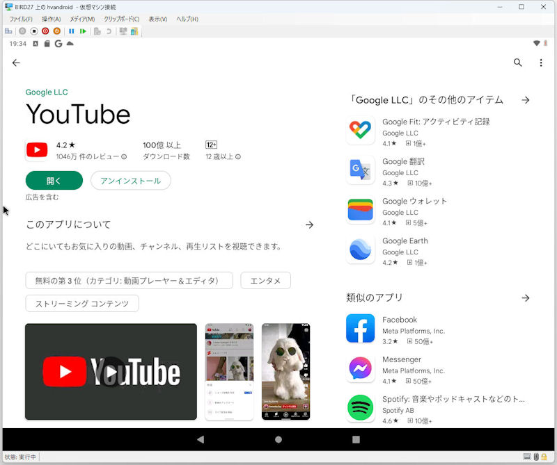Select the Google Earth title text
Image resolution: width=557 pixels, height=465 pixels.
[405, 240]
